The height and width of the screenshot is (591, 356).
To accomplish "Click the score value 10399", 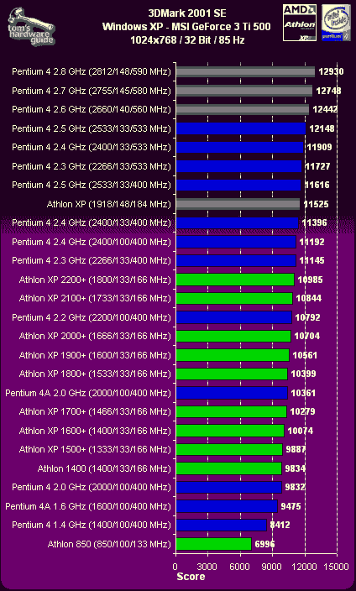I will [x=303, y=374].
